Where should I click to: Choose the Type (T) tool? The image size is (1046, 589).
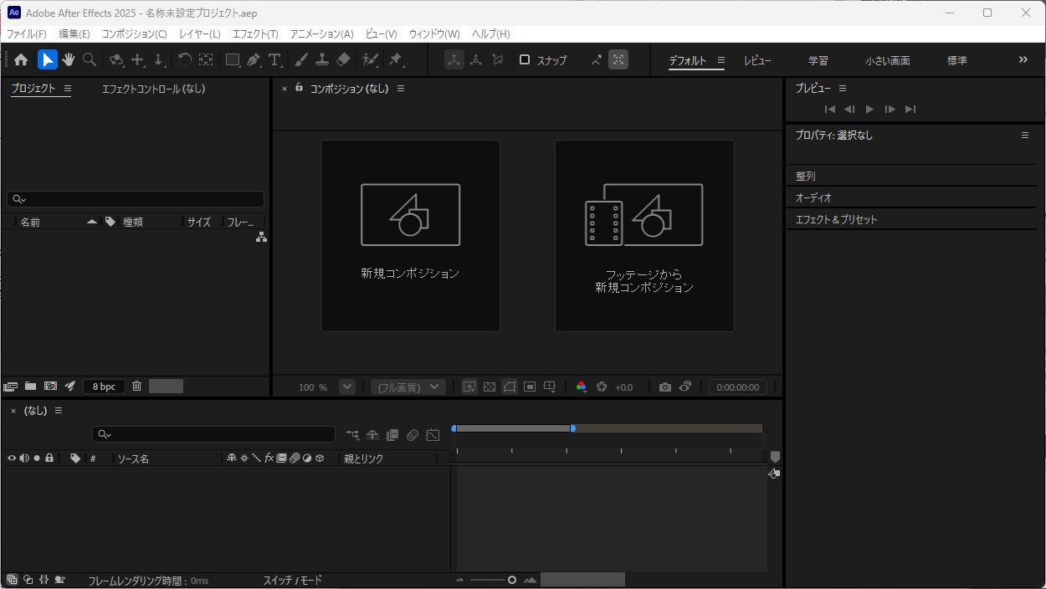tap(274, 59)
